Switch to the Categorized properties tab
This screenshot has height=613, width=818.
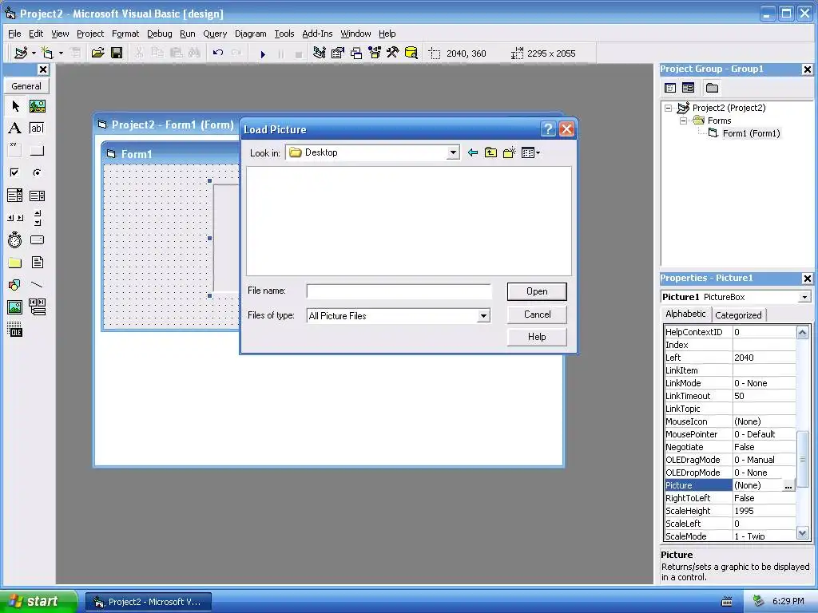coord(738,314)
